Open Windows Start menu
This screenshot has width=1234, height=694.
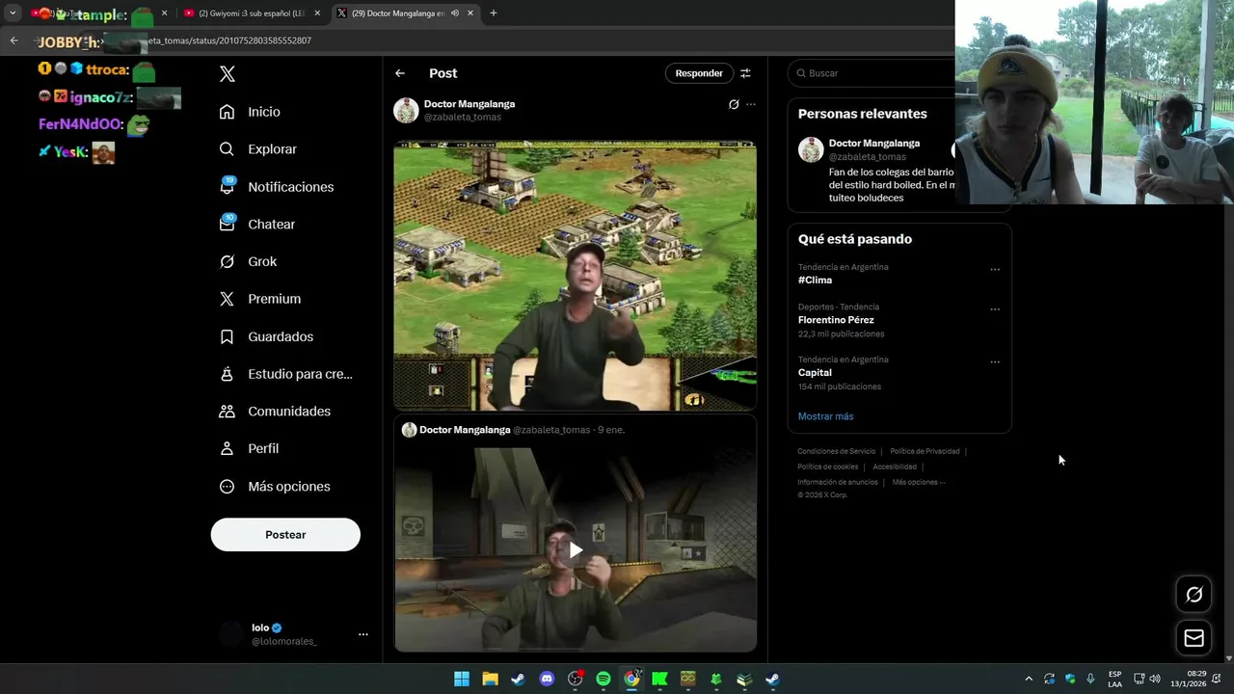(462, 679)
